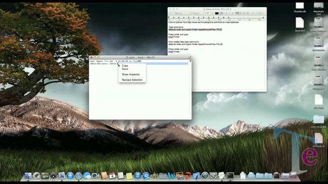Select desktop.ini file on desktop
This screenshot has height=184, width=328.
click(x=319, y=140)
